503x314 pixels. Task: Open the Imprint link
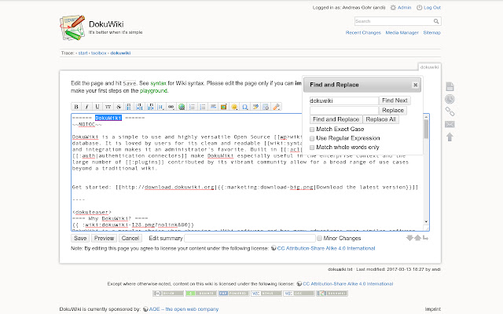pyautogui.click(x=433, y=309)
